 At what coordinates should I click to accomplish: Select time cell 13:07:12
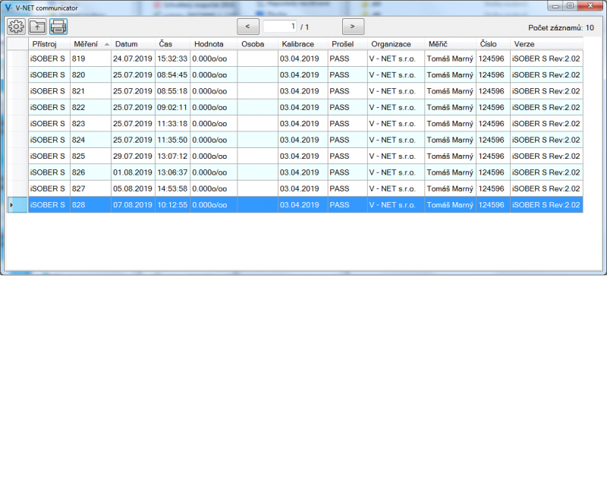172,156
